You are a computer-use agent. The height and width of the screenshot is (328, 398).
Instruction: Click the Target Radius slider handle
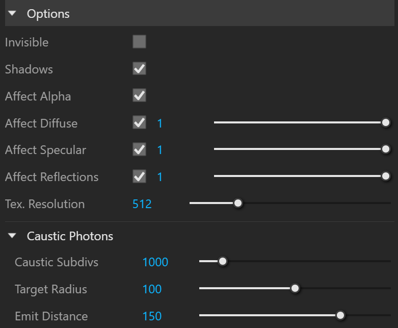295,288
